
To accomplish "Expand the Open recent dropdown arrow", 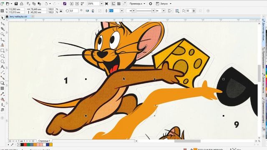I will (11, 4).
